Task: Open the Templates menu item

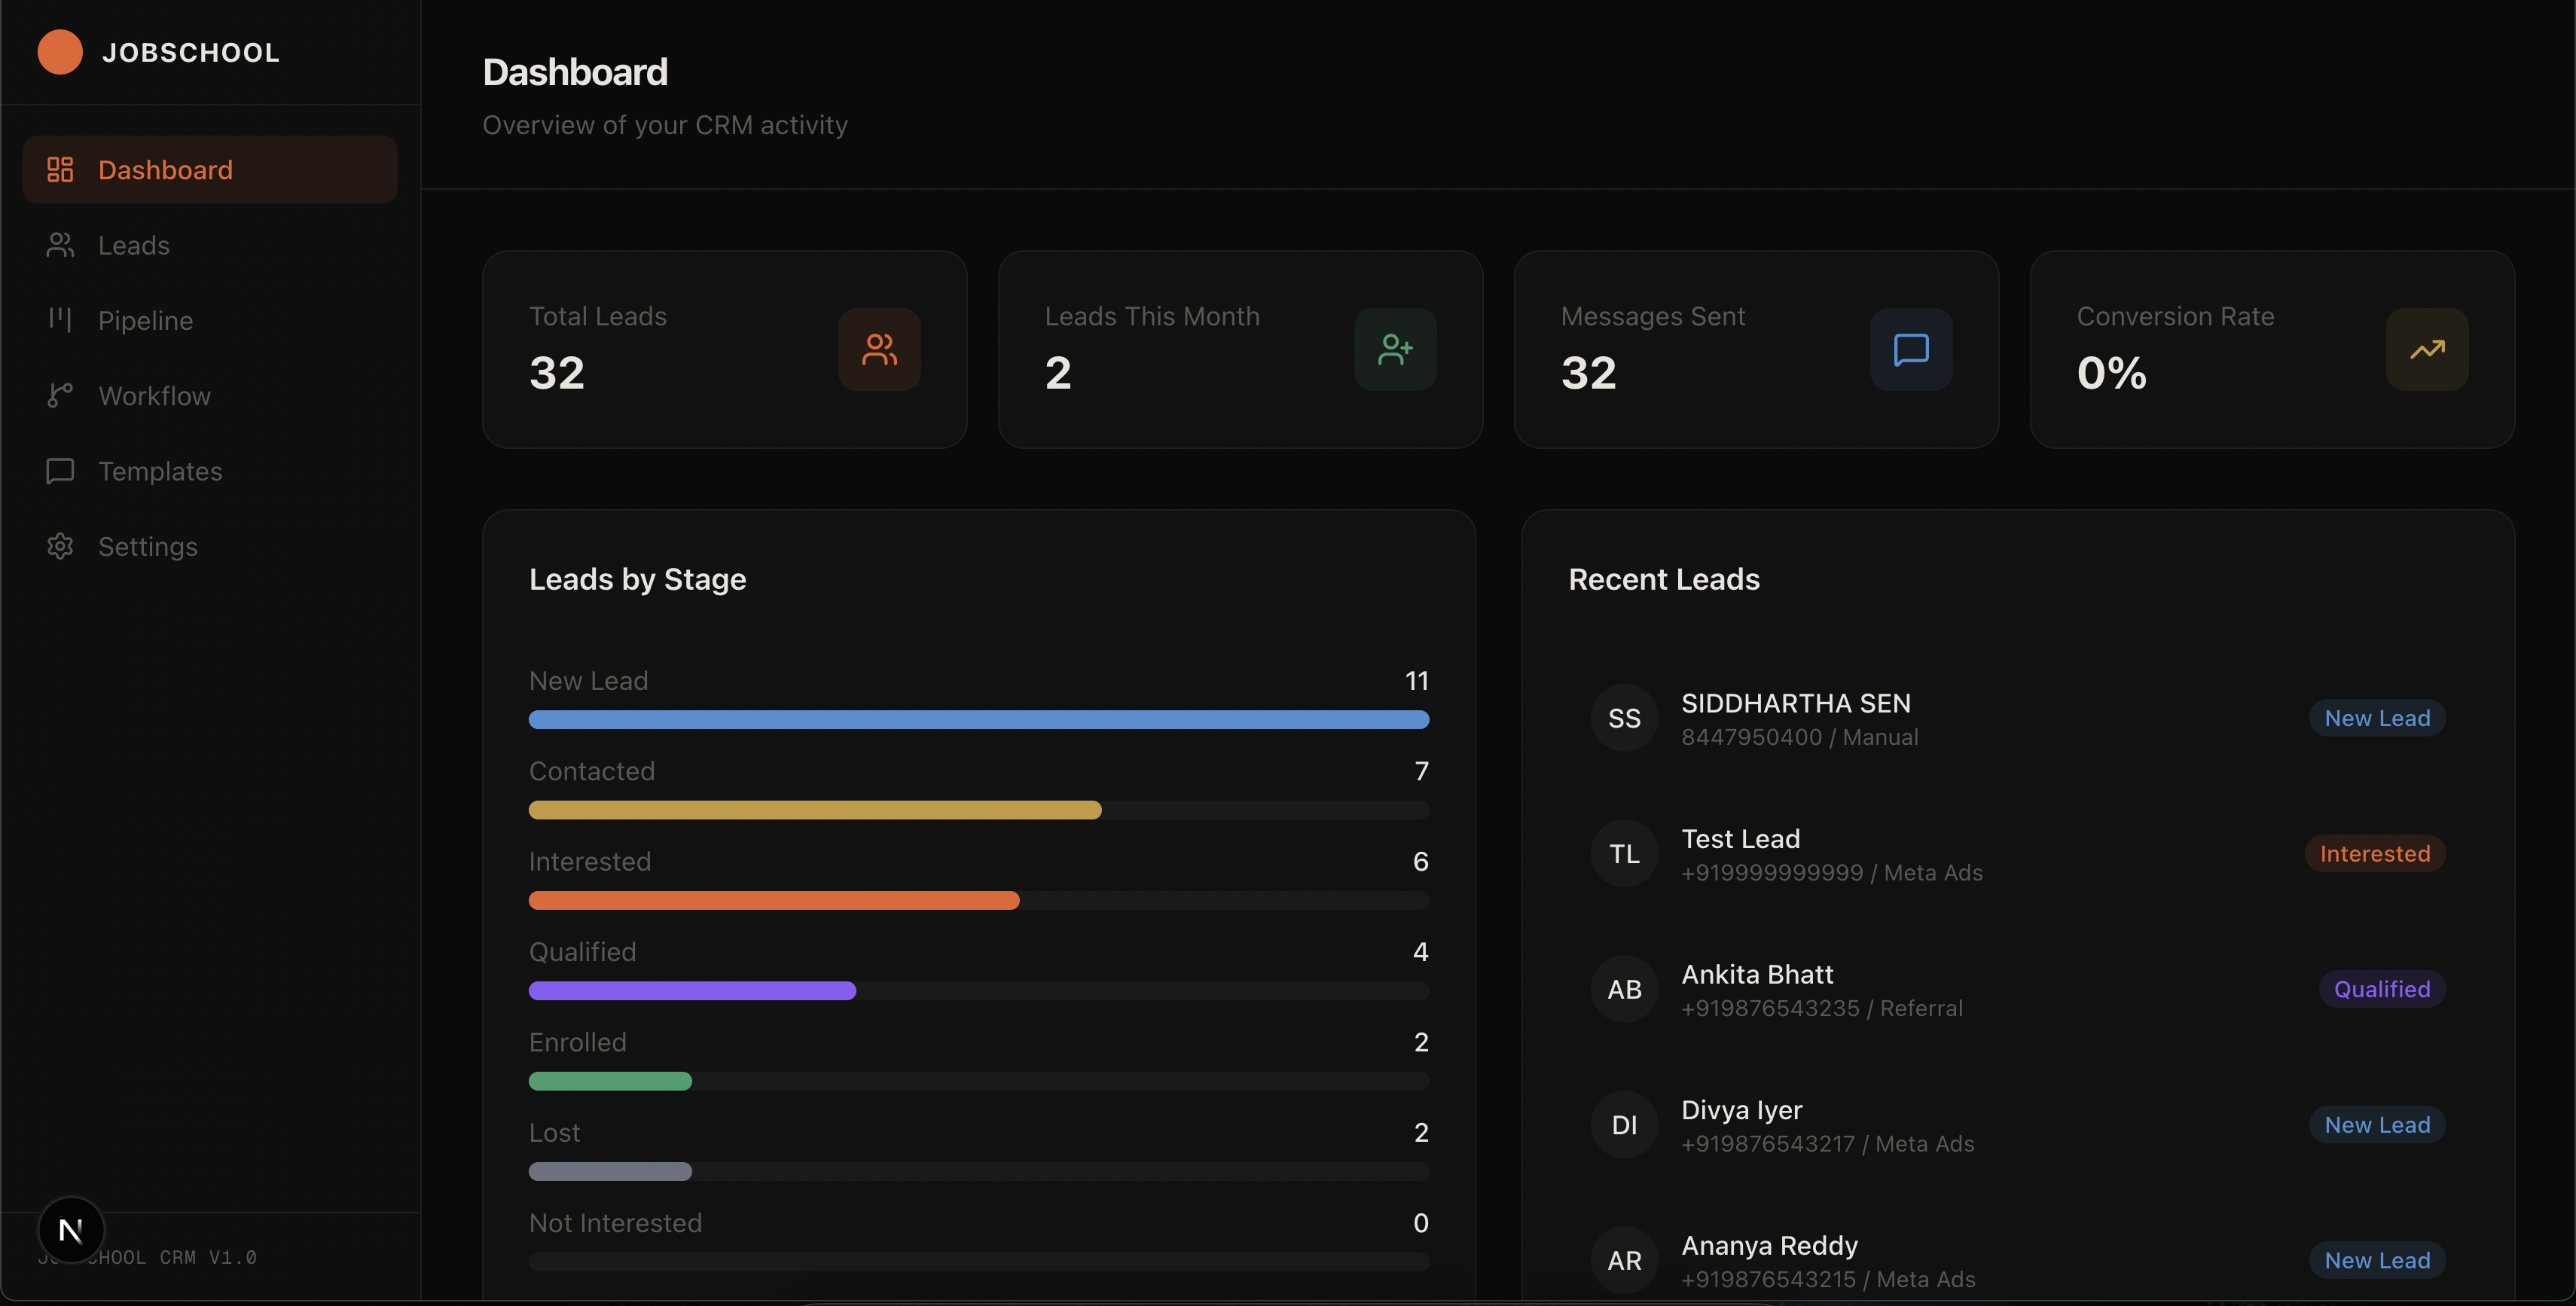Action: 160,471
